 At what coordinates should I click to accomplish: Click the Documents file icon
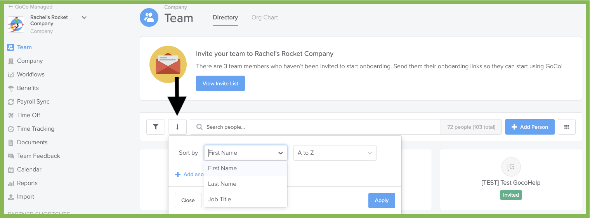coord(10,142)
